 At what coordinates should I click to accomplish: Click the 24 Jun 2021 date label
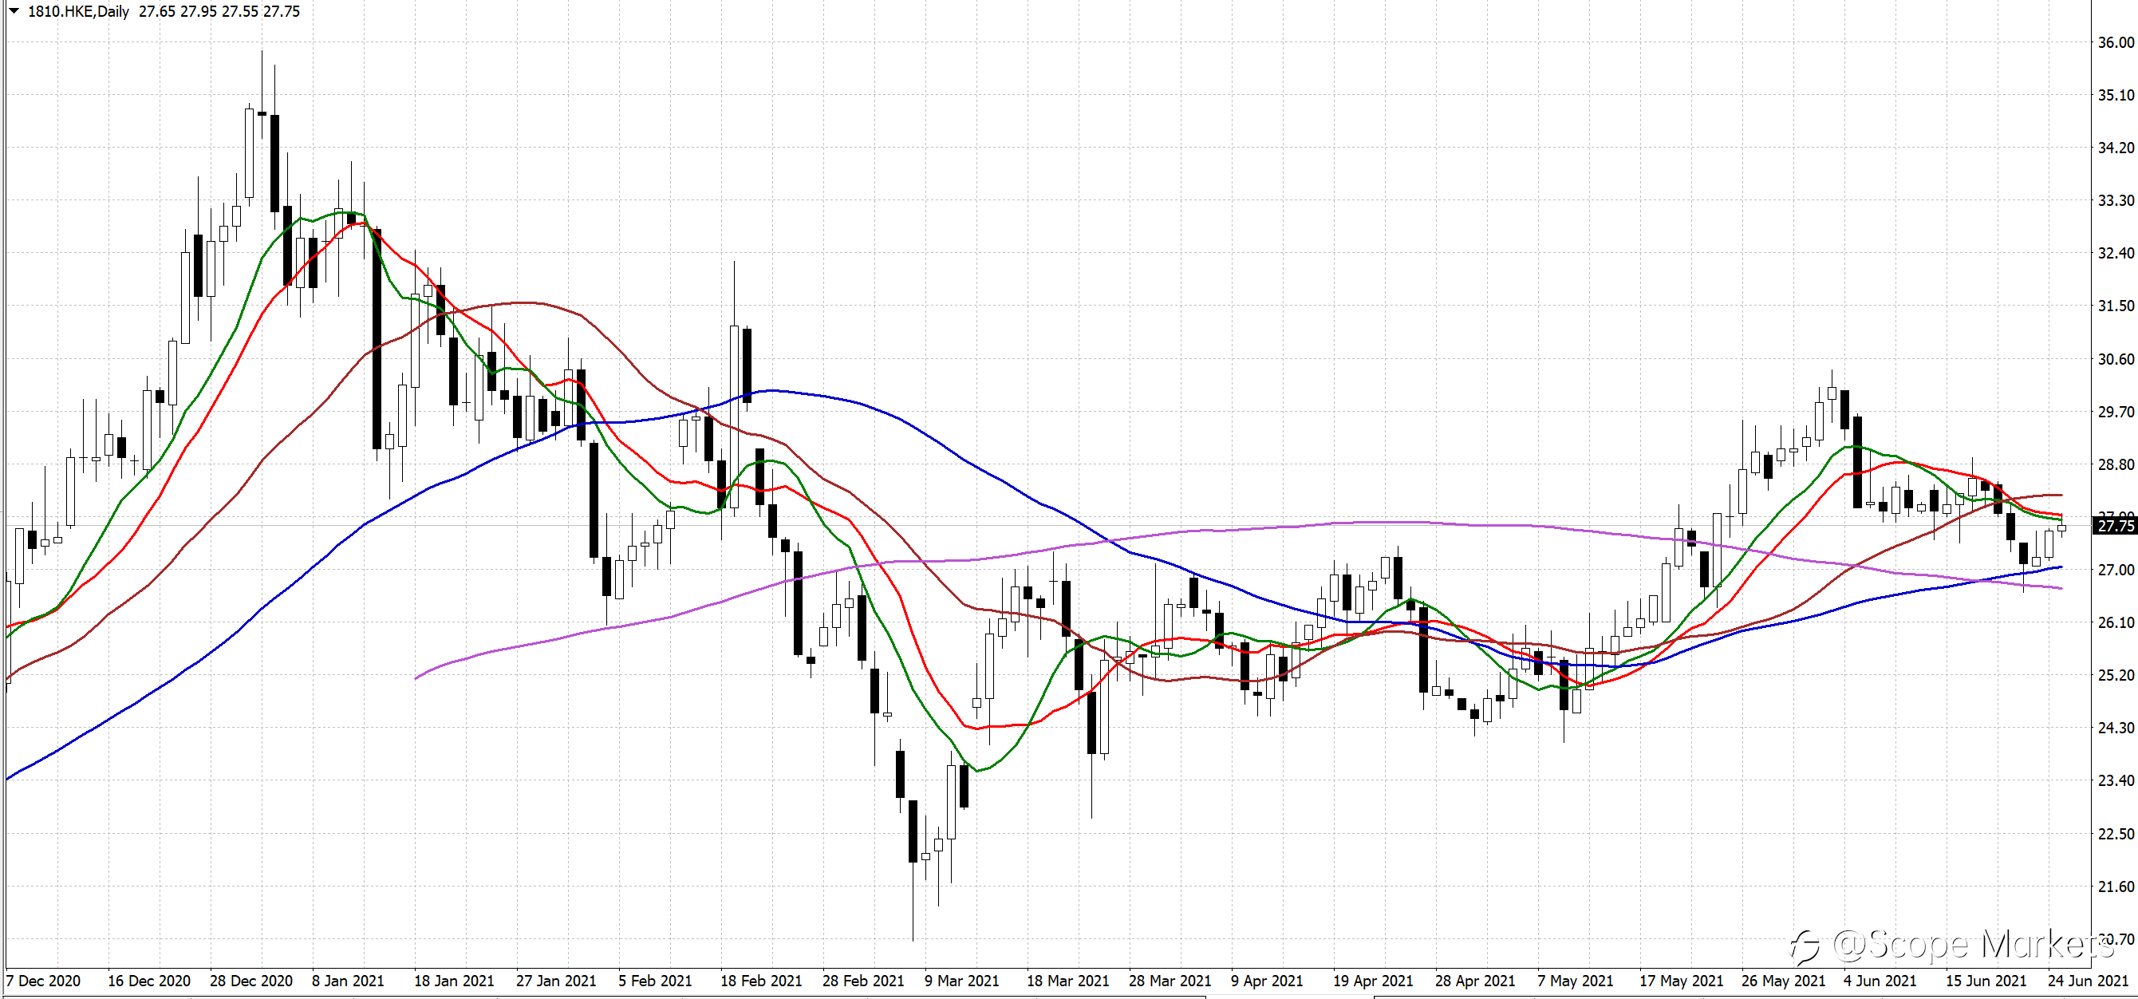click(2089, 981)
